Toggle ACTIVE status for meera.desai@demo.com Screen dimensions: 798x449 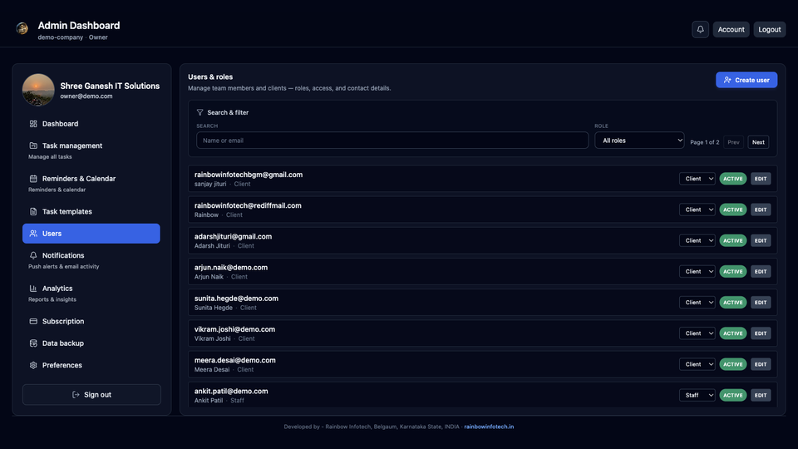tap(733, 364)
